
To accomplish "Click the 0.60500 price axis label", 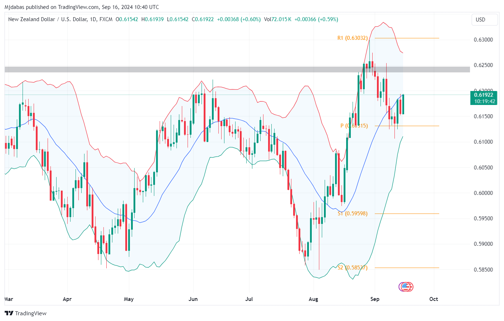I will 483,168.
